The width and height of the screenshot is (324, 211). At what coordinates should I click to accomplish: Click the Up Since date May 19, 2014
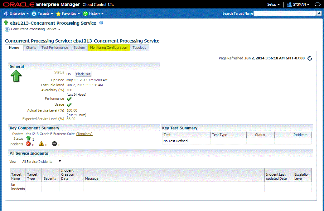(x=87, y=80)
